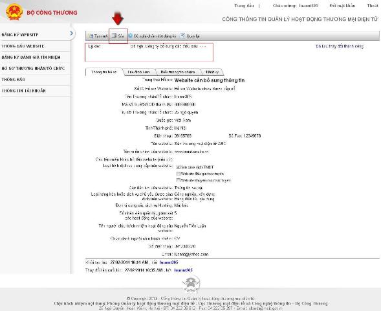Open Hồ sơ thương nhân/tổ chức menu
The height and width of the screenshot is (311, 381).
coord(33,69)
